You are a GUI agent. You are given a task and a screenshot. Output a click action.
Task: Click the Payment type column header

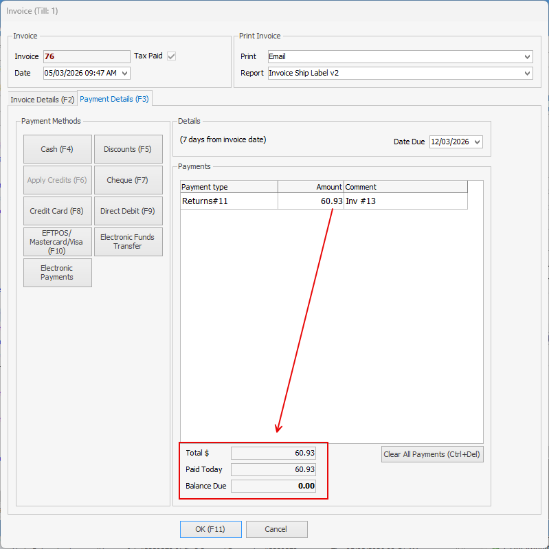pos(229,187)
